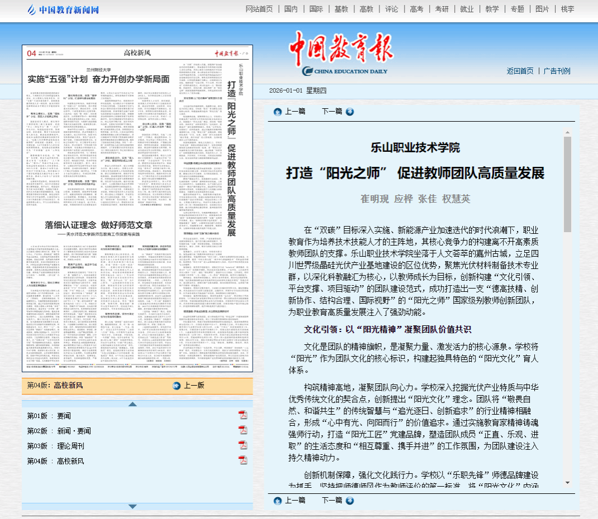Open the PDF for 第01版 要闻

[243, 415]
